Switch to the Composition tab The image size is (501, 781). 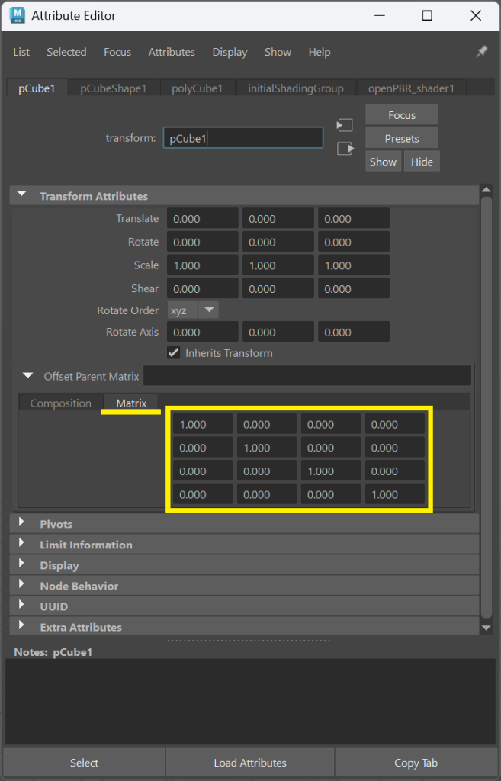60,403
